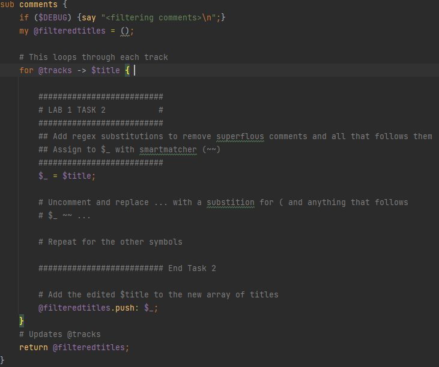Click the '@tracks' variable in the for loop
Screen dimensions: 439x367
click(x=55, y=70)
